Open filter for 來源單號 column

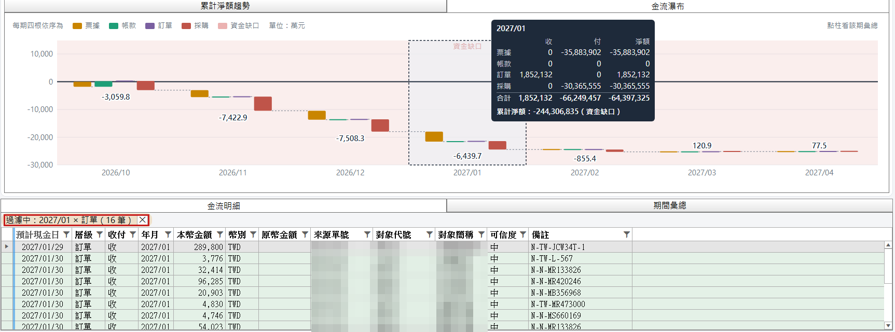[x=367, y=235]
